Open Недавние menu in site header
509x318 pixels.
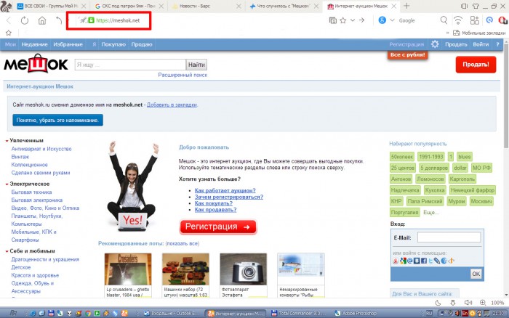[x=34, y=44]
